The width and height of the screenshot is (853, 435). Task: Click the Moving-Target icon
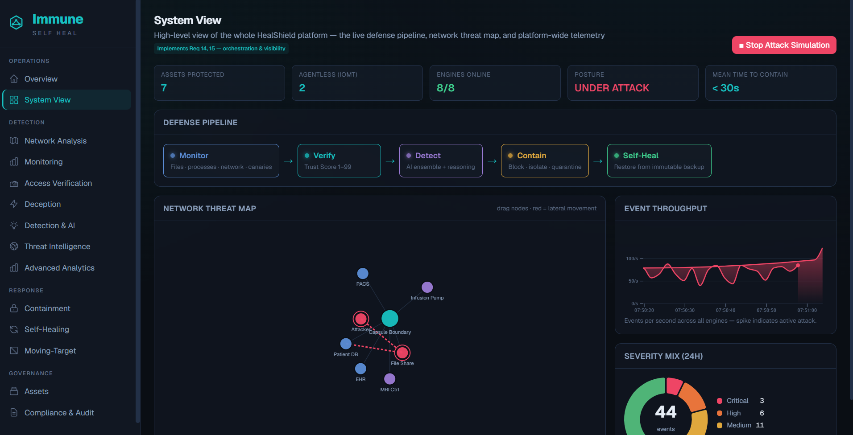tap(14, 351)
